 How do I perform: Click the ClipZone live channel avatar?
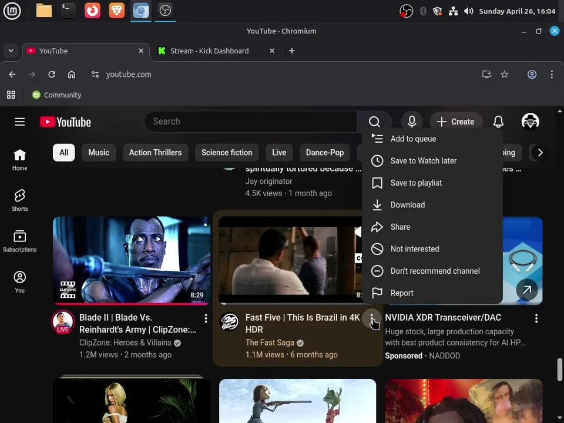(x=63, y=321)
